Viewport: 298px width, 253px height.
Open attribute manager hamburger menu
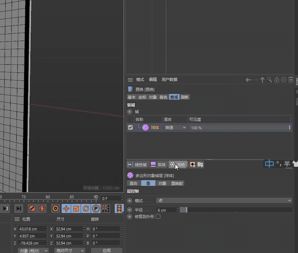tap(130, 80)
